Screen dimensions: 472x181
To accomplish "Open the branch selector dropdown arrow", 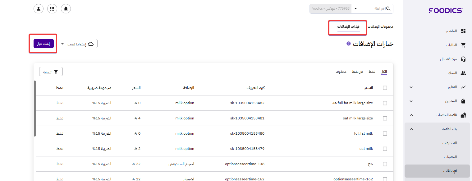I will [x=356, y=9].
